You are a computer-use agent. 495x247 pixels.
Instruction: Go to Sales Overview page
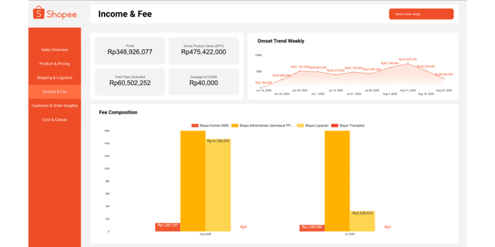point(54,49)
